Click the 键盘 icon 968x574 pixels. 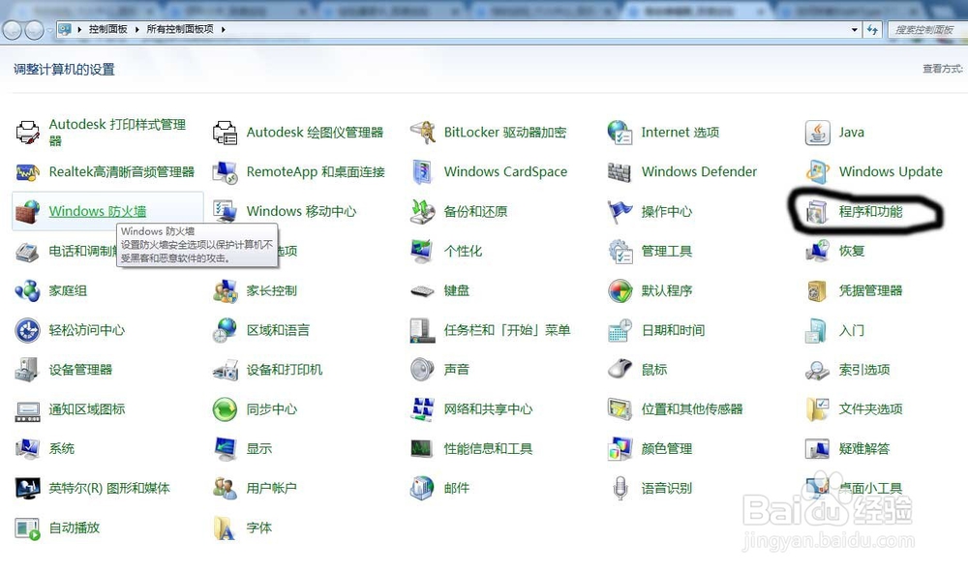click(422, 290)
